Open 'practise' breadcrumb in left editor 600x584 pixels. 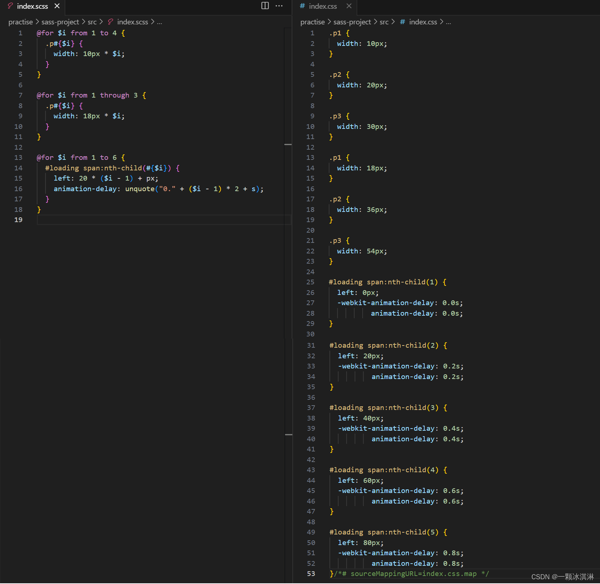point(20,22)
